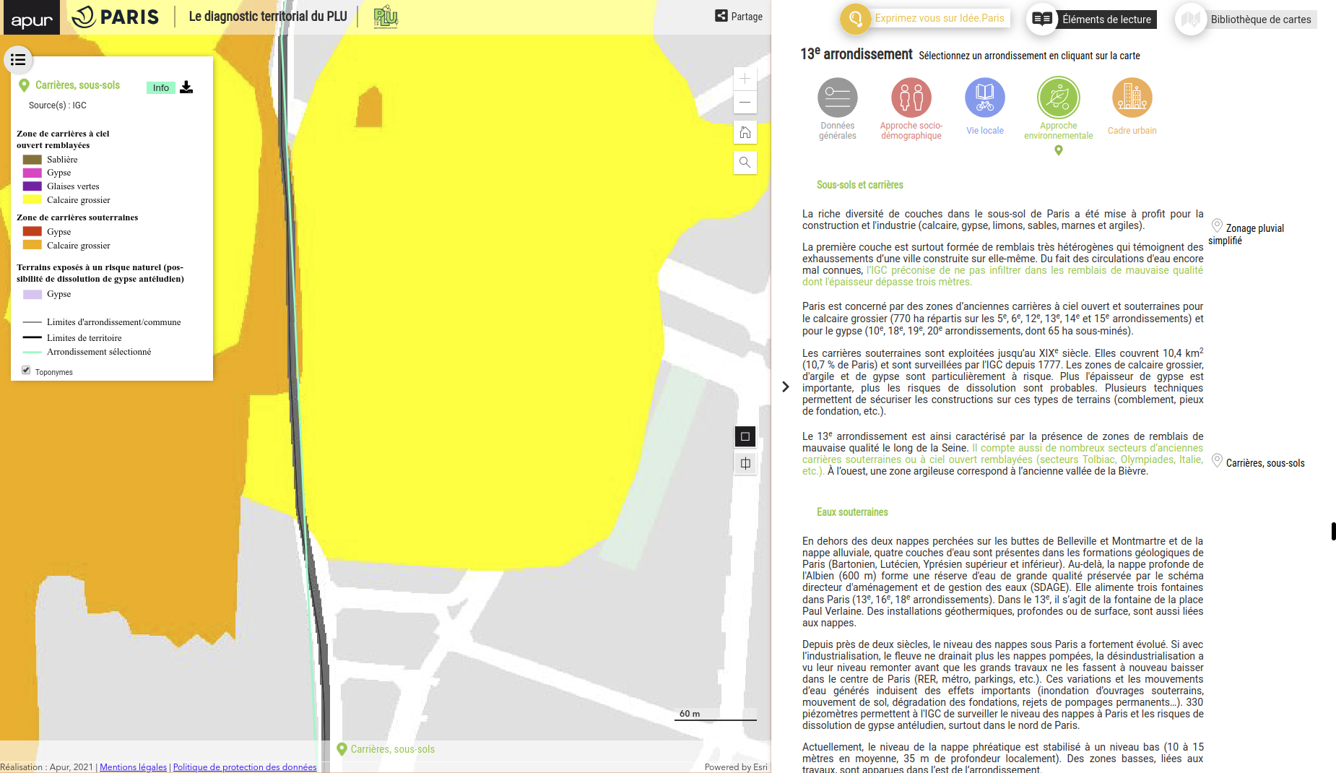Select the Vie locale theme icon

(x=984, y=98)
